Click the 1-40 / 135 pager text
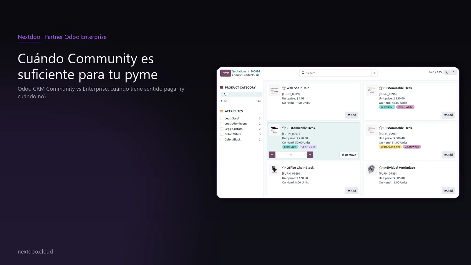This screenshot has height=265, width=471. coord(435,72)
